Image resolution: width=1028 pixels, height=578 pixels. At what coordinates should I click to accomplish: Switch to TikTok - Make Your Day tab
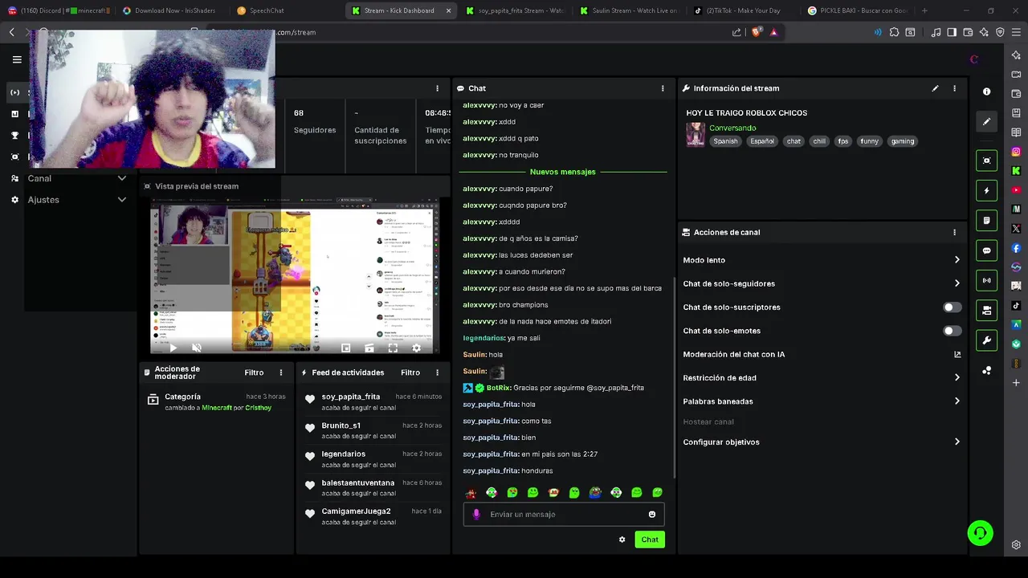point(743,10)
